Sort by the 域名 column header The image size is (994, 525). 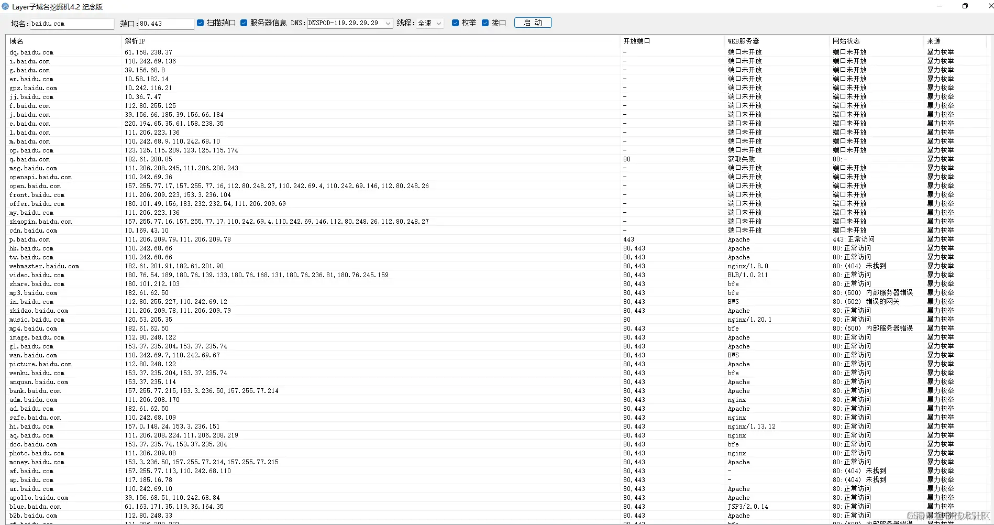[63, 41]
